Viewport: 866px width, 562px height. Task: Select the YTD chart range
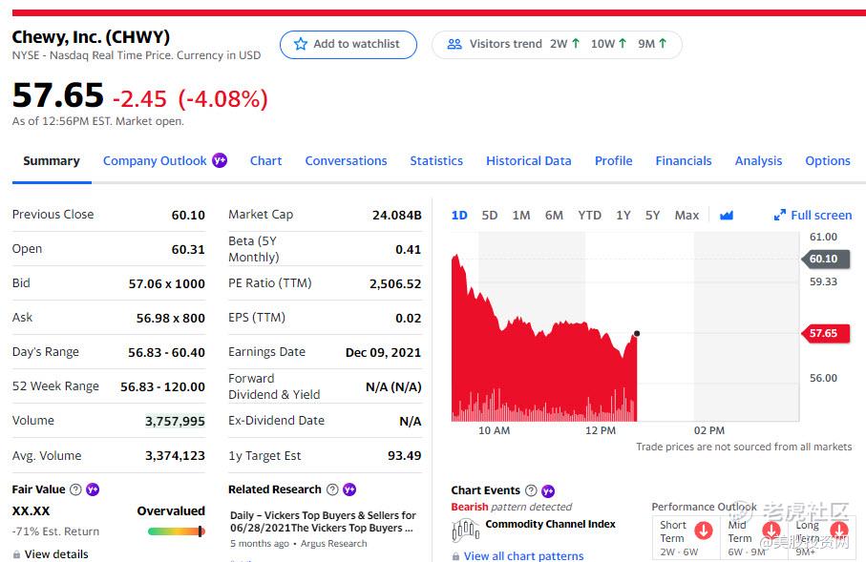(589, 216)
